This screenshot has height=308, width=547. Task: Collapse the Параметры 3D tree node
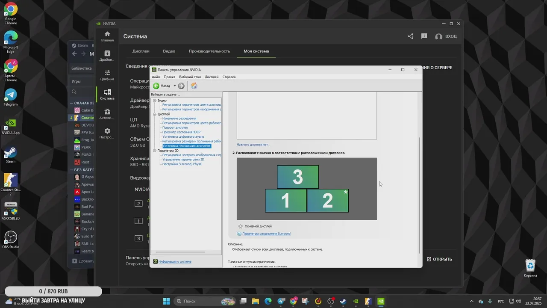click(x=155, y=151)
